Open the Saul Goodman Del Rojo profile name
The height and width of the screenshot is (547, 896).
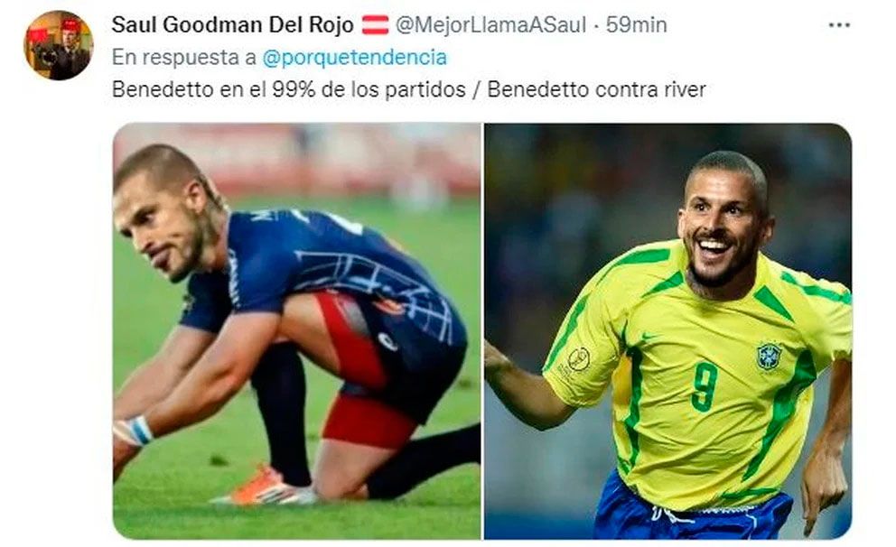pyautogui.click(x=232, y=25)
